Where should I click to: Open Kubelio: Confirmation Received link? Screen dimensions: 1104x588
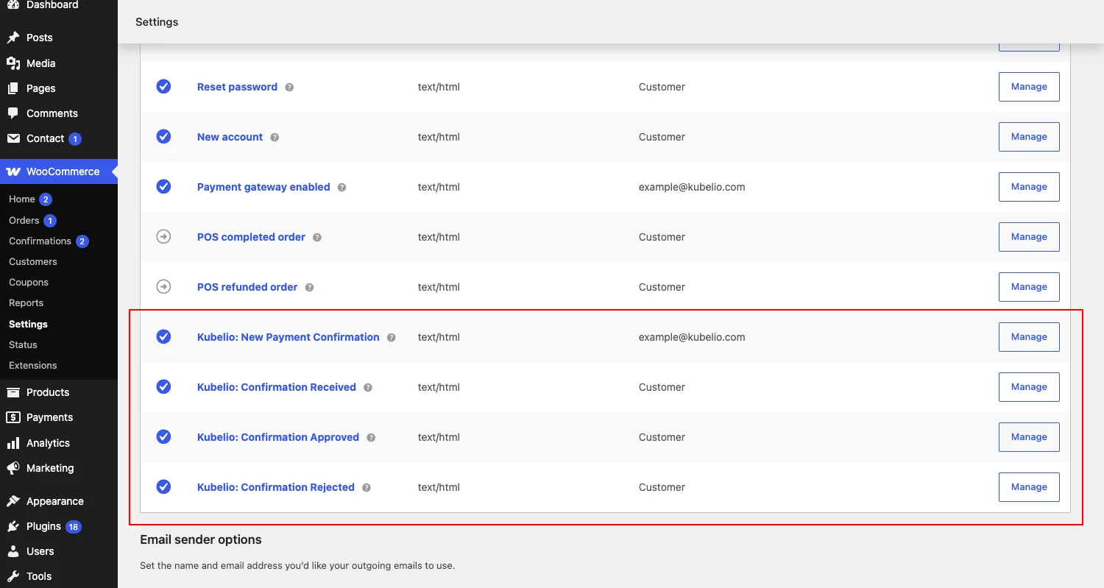(277, 387)
